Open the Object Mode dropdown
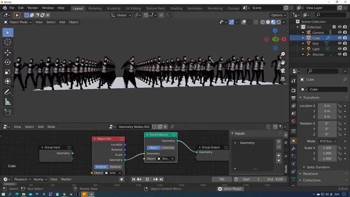The width and height of the screenshot is (350, 197). click(x=17, y=22)
